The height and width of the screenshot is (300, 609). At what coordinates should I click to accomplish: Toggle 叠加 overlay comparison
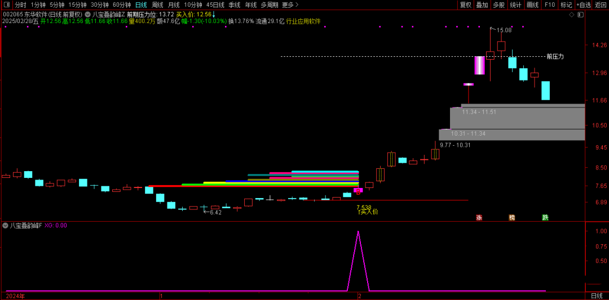point(482,5)
